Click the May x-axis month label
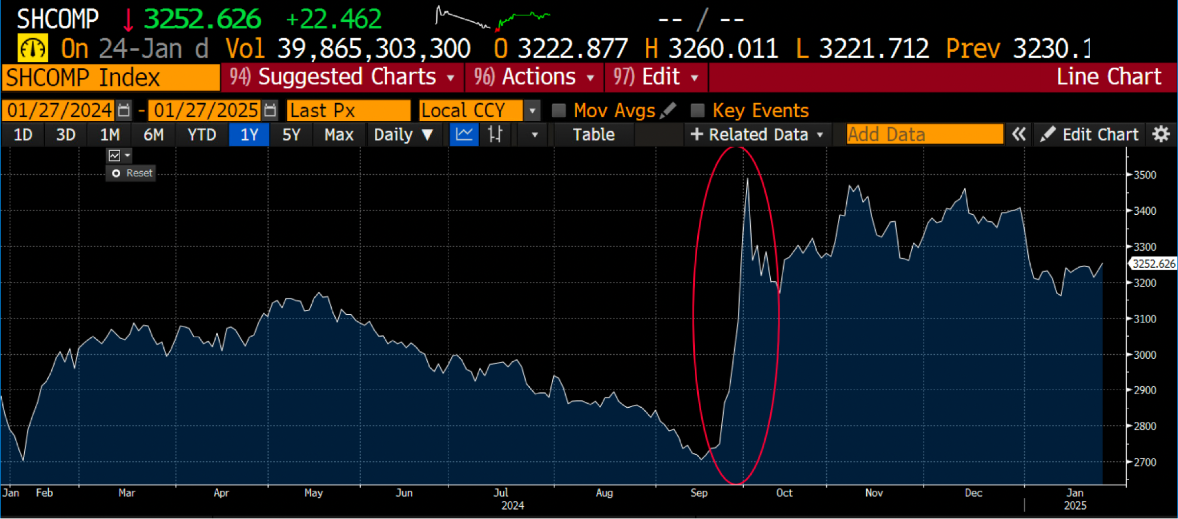 point(314,493)
